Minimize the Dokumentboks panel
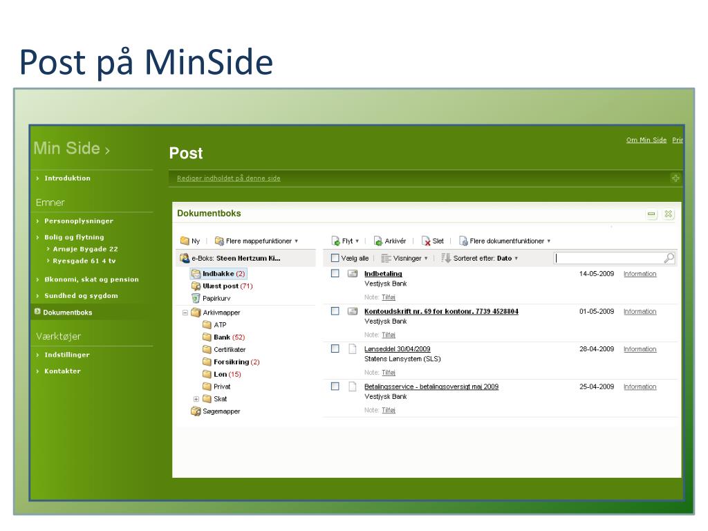This screenshot has height=531, width=708. [651, 214]
